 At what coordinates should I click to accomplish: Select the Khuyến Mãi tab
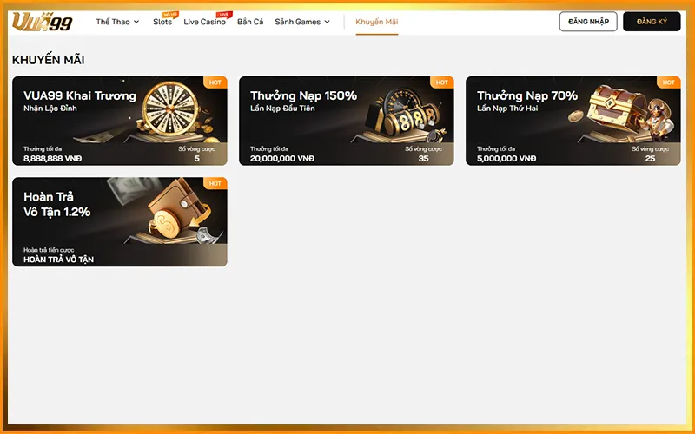click(377, 22)
